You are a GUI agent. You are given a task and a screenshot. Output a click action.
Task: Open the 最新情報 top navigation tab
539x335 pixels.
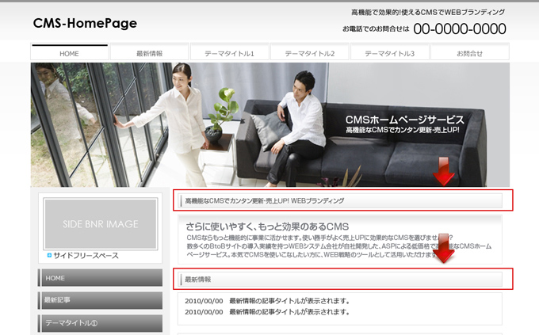point(149,53)
